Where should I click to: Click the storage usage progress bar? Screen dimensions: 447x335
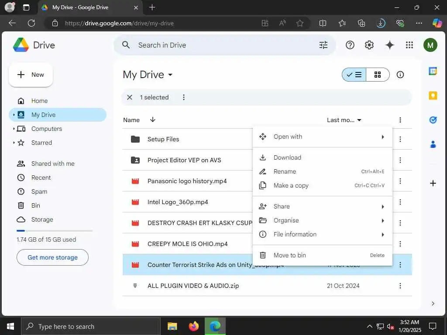[55, 230]
